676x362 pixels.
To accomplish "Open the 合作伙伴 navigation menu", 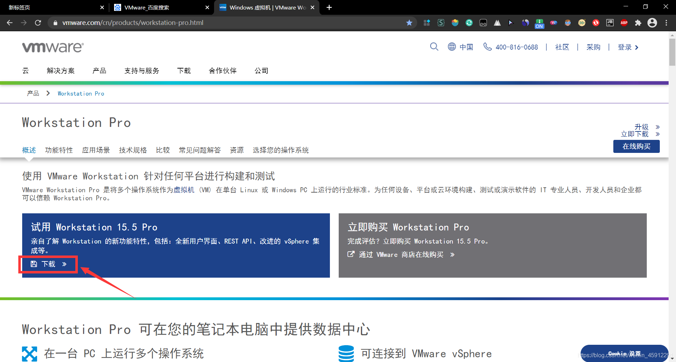I will coord(223,71).
